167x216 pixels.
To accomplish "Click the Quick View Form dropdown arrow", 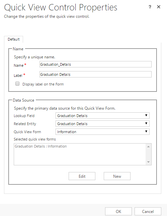I will [146, 131].
